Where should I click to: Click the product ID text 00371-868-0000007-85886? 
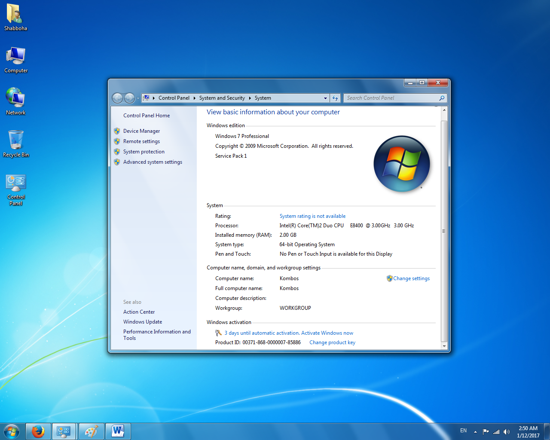[x=272, y=342]
